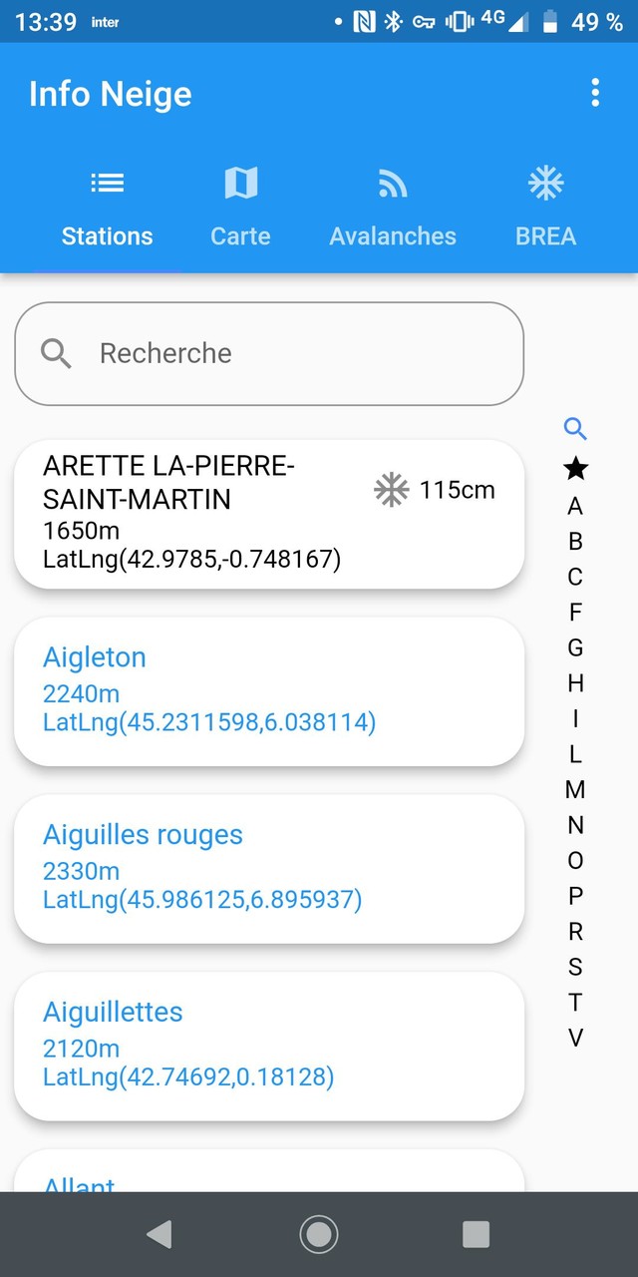Open the Stations list icon
This screenshot has width=638, height=1277.
(107, 183)
